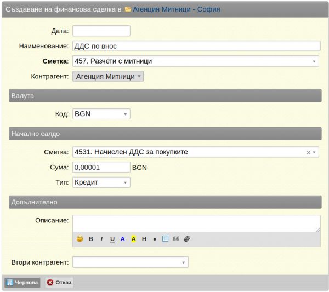Toggle underline formatting in the description toolbar
The height and width of the screenshot is (292, 329).
tap(112, 239)
